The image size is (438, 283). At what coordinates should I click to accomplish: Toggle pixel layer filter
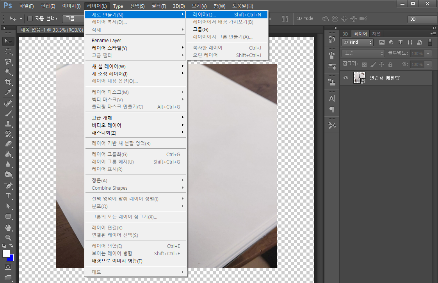point(382,42)
